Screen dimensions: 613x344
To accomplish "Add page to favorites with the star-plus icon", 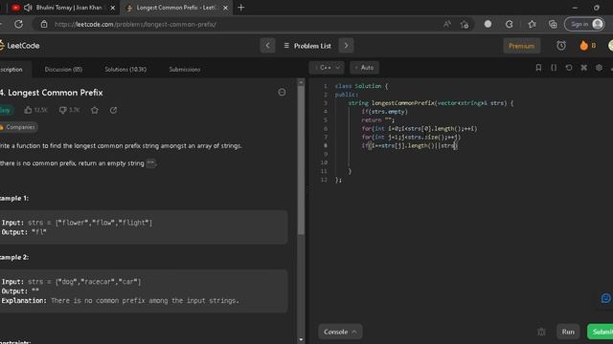I will (465, 24).
